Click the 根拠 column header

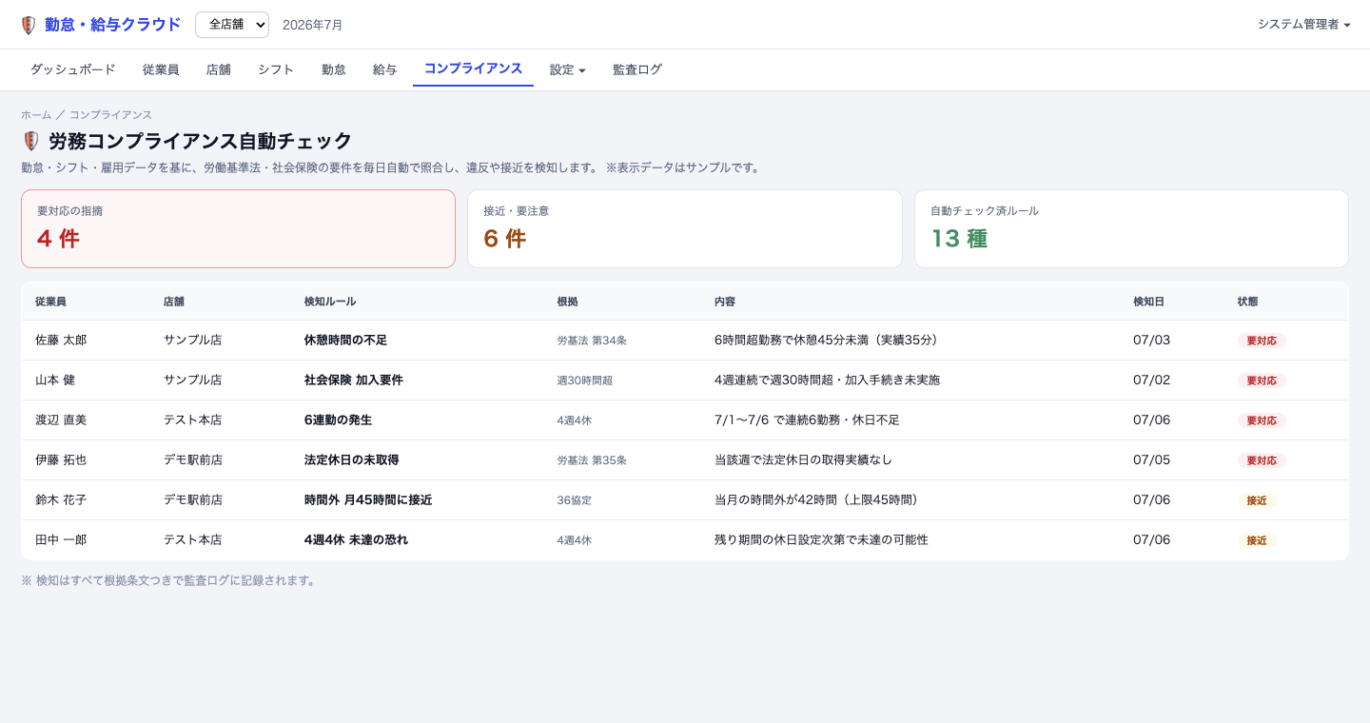tap(567, 302)
